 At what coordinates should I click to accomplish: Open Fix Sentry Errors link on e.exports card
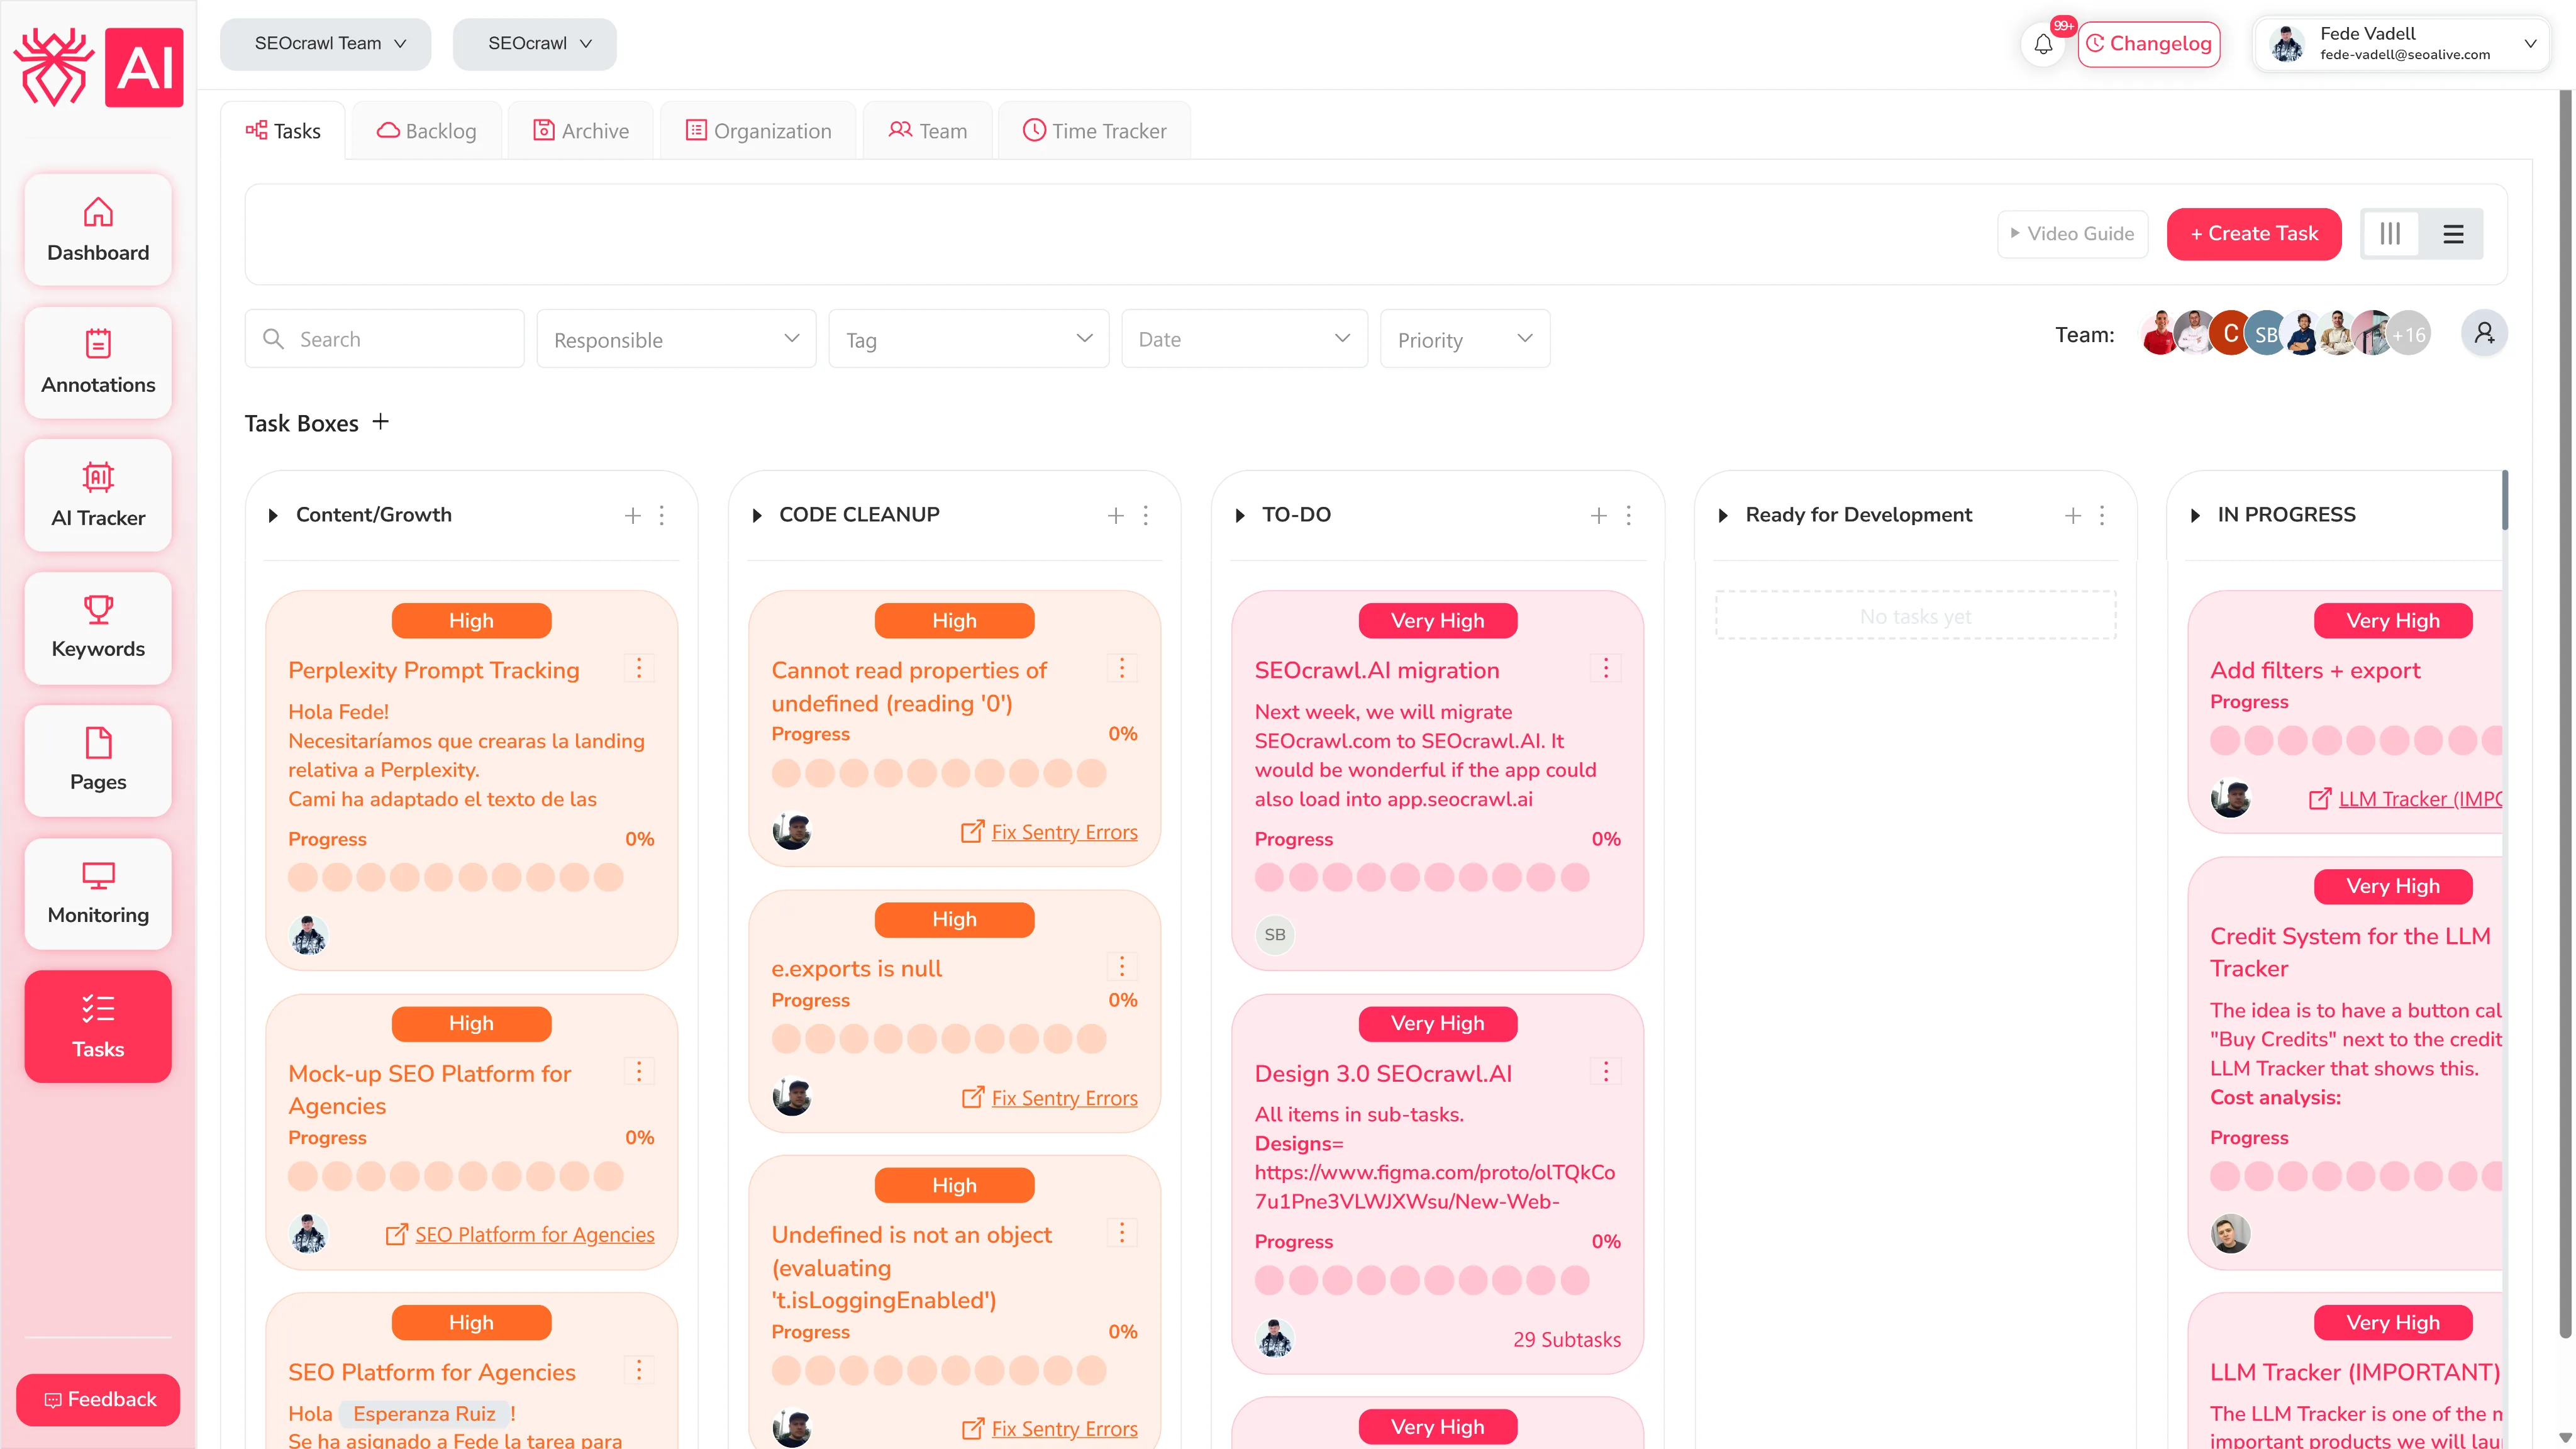[x=1050, y=1098]
